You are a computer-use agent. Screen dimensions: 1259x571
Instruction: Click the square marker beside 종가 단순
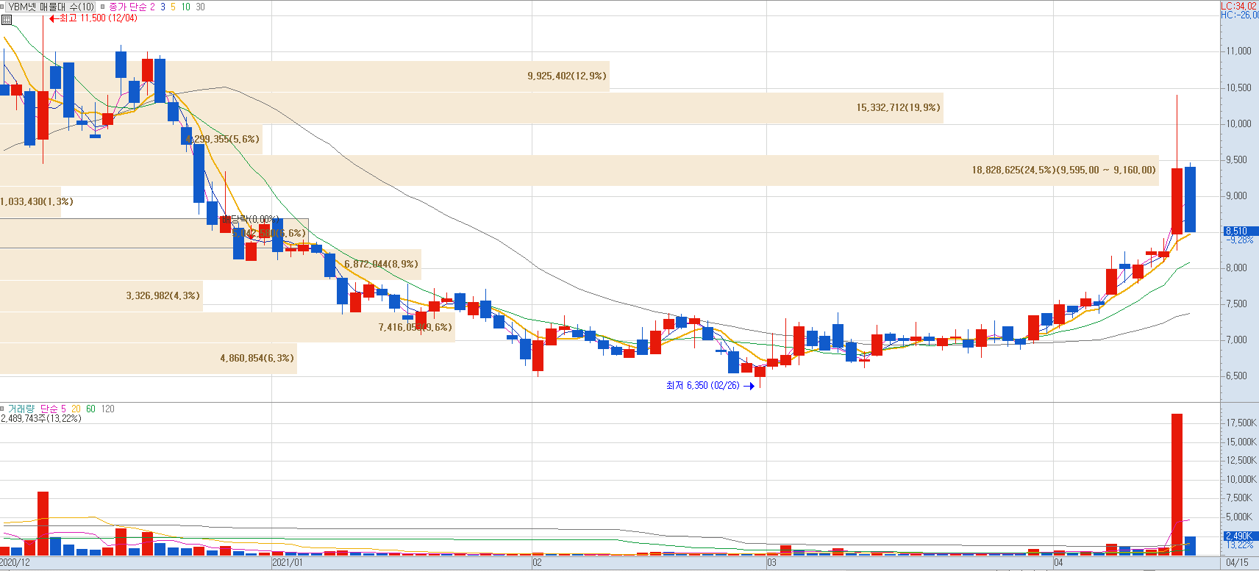[x=102, y=7]
